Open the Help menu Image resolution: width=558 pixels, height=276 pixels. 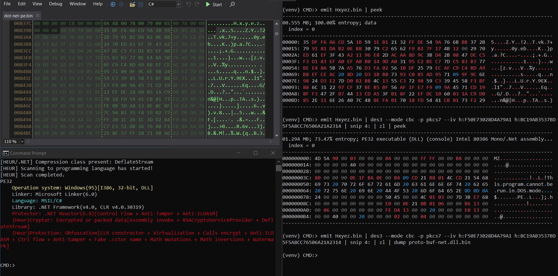[98, 4]
